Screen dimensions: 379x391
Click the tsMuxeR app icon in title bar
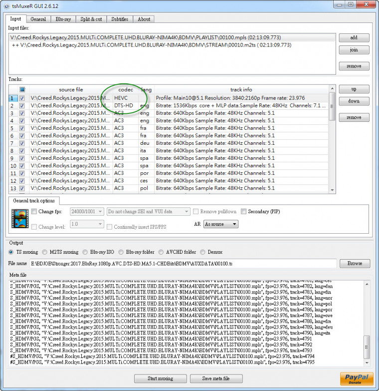coord(6,5)
